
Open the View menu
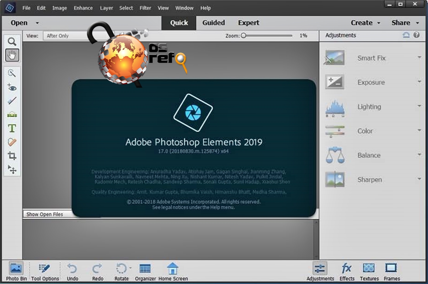click(x=163, y=8)
